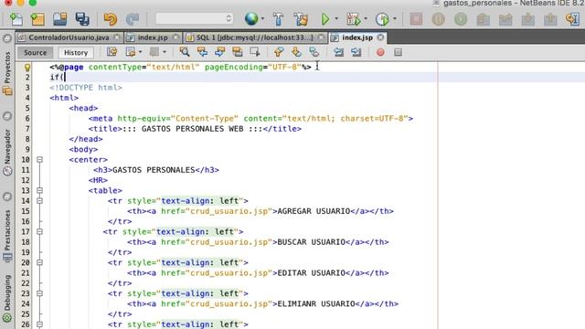Close the active index.jsp tab
The width and height of the screenshot is (585, 329).
click(x=380, y=37)
